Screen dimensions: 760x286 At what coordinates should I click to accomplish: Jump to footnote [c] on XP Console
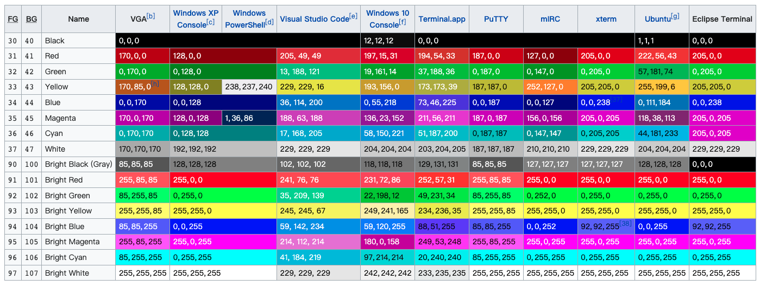[211, 22]
